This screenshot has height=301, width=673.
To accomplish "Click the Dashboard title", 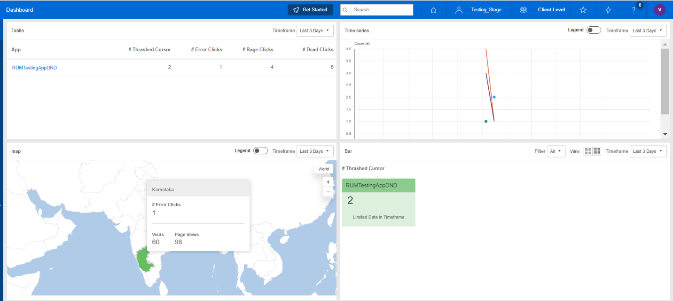I will pos(20,10).
